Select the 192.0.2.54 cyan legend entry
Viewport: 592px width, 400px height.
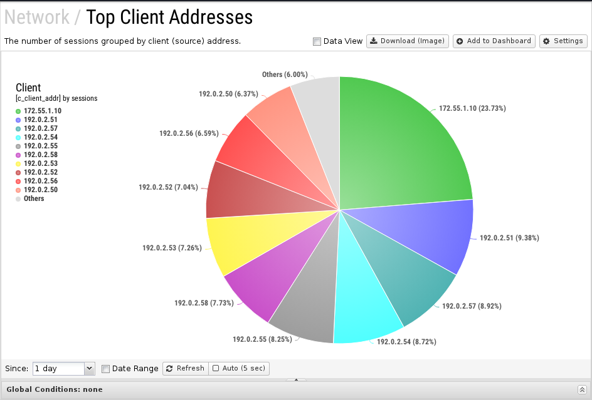[x=41, y=137]
